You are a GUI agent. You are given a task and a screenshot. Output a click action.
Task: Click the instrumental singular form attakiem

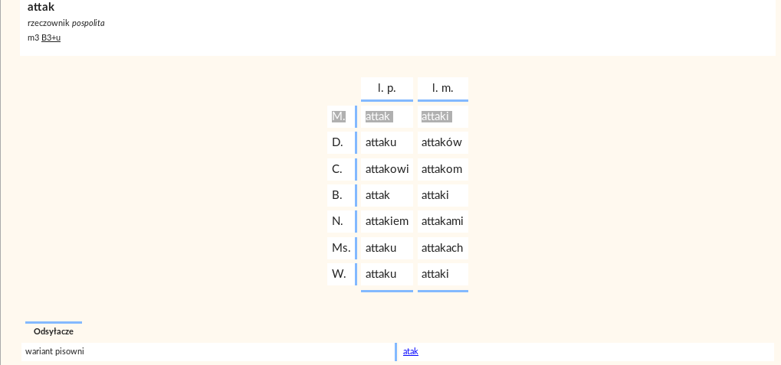[386, 221]
